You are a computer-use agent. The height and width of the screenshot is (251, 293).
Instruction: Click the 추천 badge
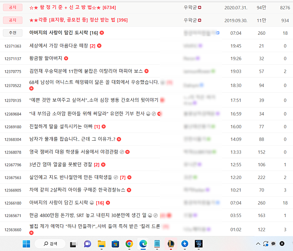tap(12, 33)
